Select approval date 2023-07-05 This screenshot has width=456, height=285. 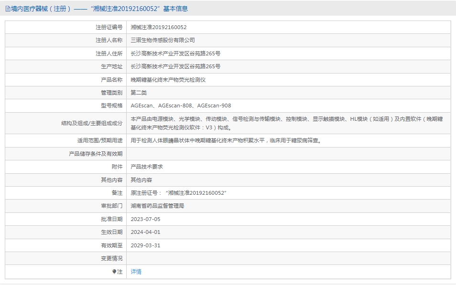point(145,219)
